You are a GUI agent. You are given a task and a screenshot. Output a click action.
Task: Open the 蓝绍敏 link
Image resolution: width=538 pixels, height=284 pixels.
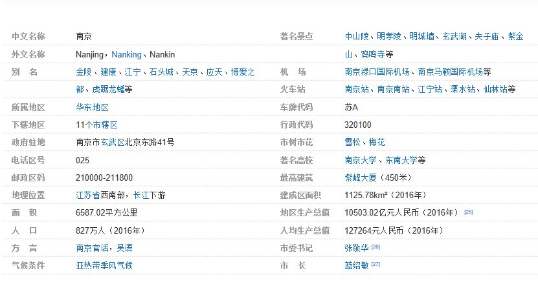pos(357,265)
